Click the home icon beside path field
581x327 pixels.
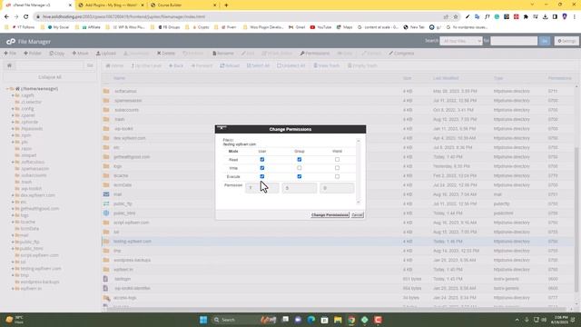click(9, 65)
